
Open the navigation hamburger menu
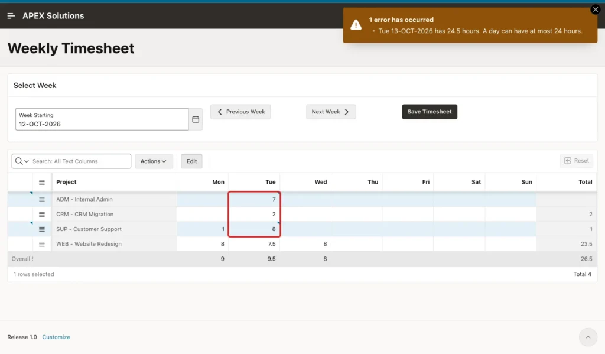click(11, 16)
